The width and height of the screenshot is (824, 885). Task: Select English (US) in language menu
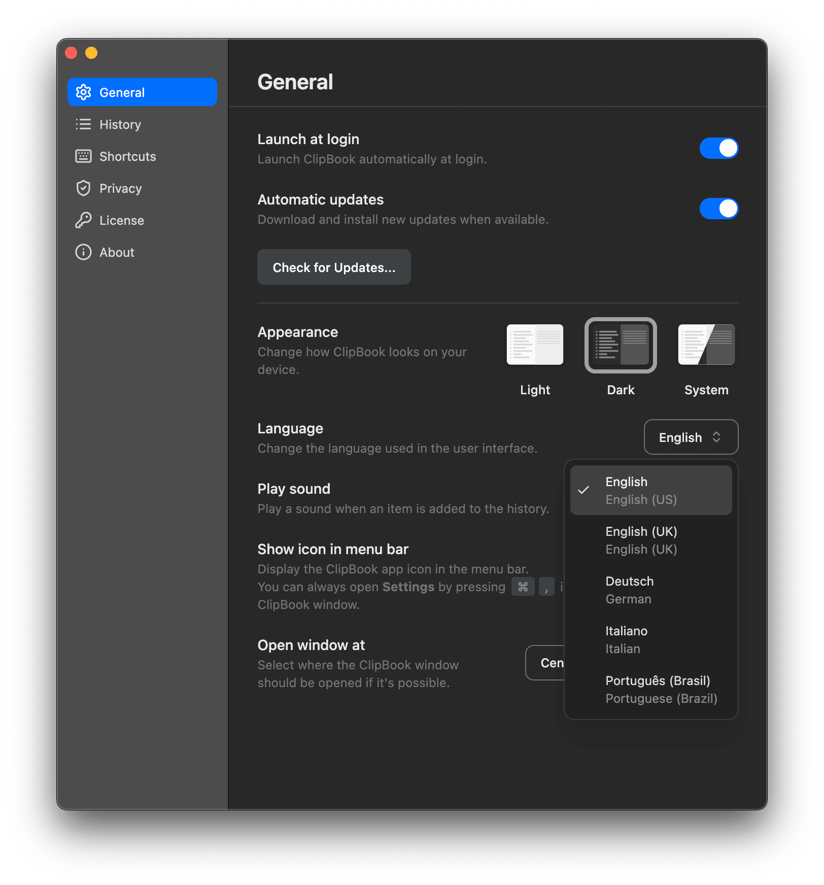[x=651, y=490]
